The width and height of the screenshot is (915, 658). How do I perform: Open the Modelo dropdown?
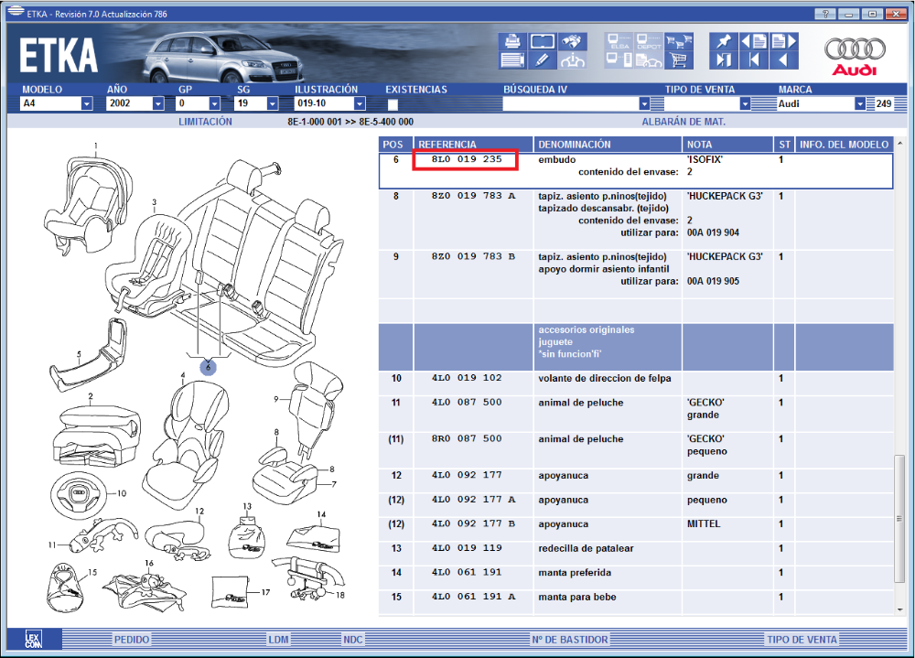click(x=86, y=104)
